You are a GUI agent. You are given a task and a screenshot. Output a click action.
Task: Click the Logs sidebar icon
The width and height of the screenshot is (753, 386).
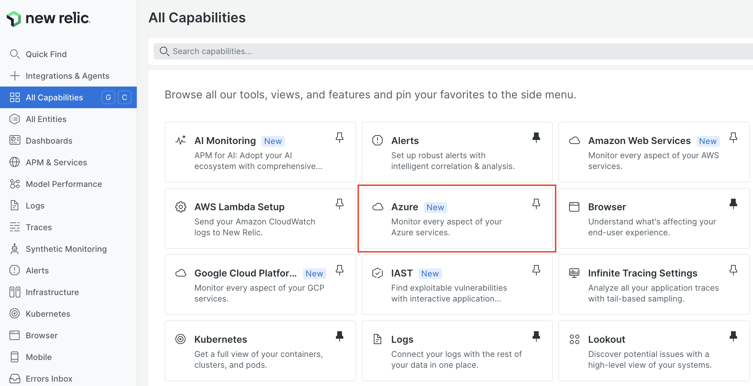click(15, 206)
